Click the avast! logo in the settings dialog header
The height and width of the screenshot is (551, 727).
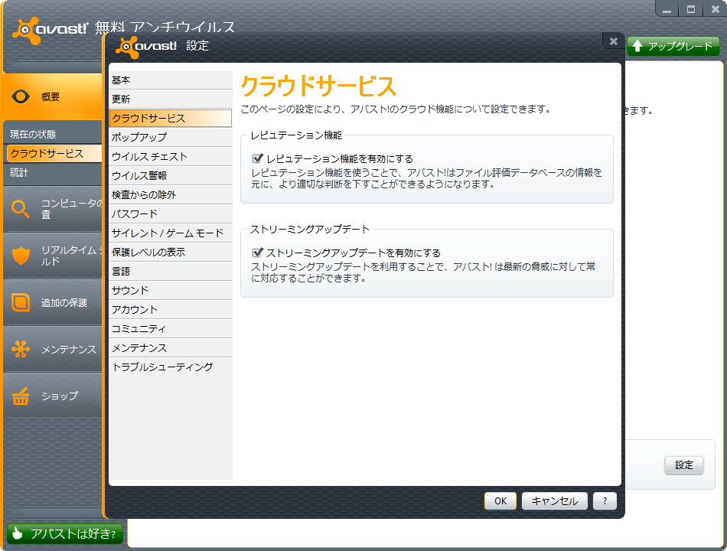click(x=146, y=47)
